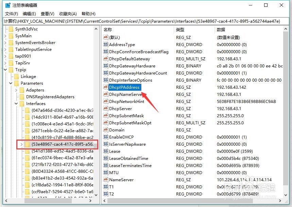The image size is (292, 207).
Task: Click the Interfaces folder icon
Action: [22, 103]
